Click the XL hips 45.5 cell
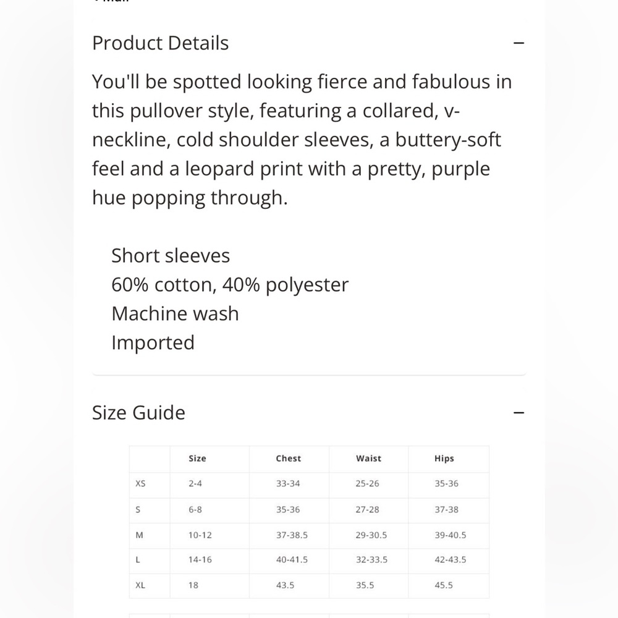618x618 pixels. (x=444, y=585)
